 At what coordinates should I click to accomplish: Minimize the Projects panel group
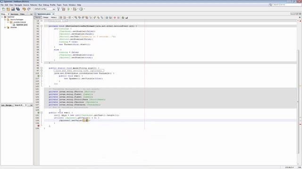32,14
